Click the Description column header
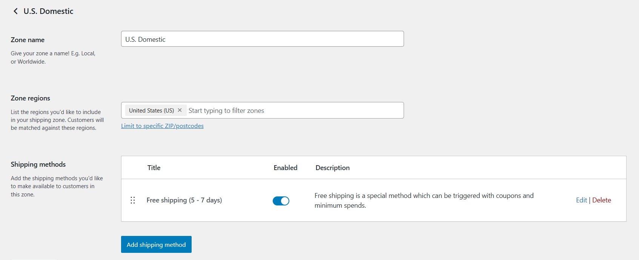This screenshot has width=639, height=260. (332, 167)
